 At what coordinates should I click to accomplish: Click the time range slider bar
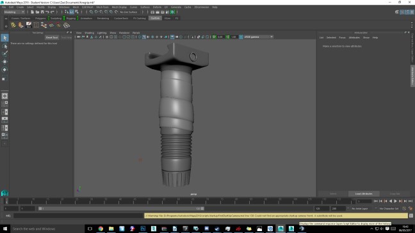(121, 209)
